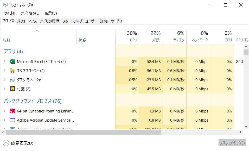
Task: Sort by the 状態 column header
Action: pyautogui.click(x=96, y=37)
